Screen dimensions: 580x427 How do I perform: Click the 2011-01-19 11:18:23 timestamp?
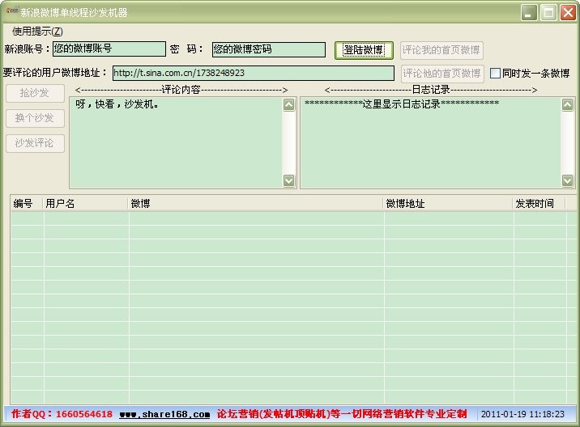522,414
